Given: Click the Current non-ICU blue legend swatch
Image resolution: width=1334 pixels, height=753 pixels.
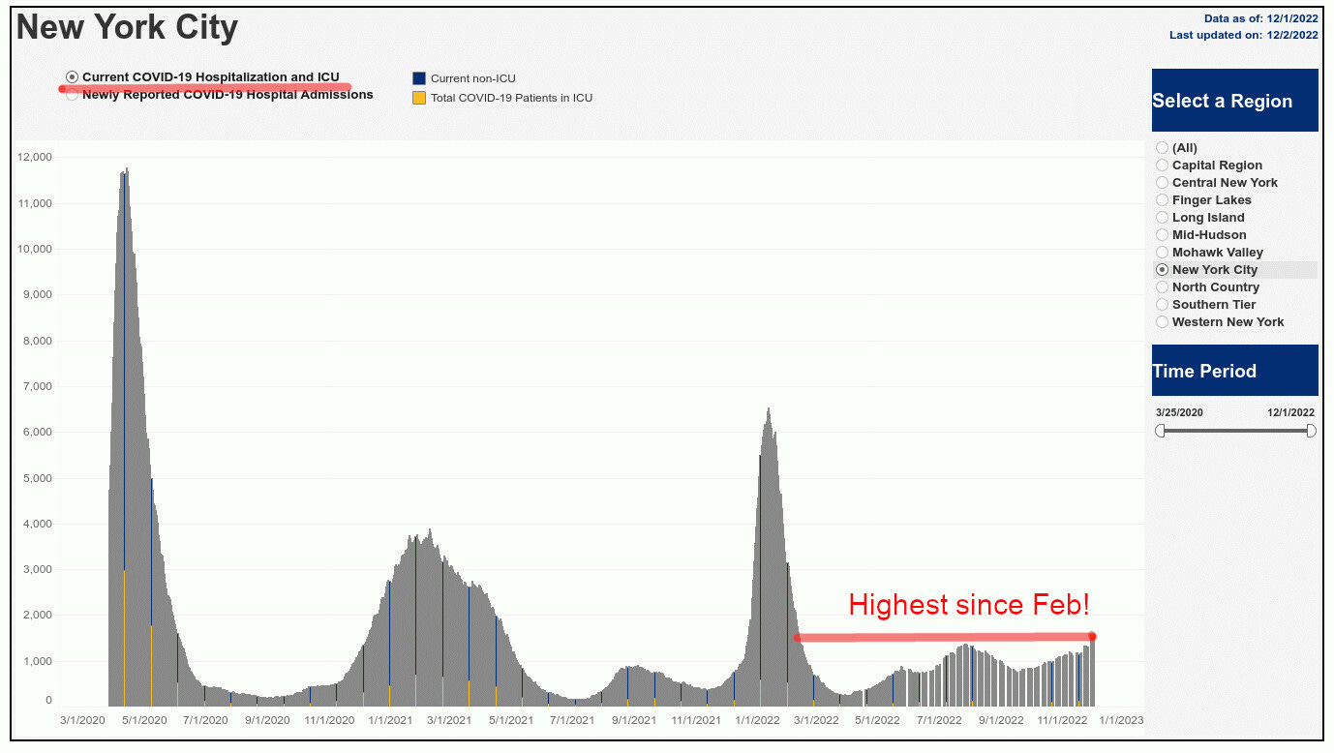Looking at the screenshot, I should (419, 78).
